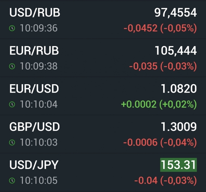
Task: Click the -0.04 USD/JPY change
Action: click(x=146, y=180)
